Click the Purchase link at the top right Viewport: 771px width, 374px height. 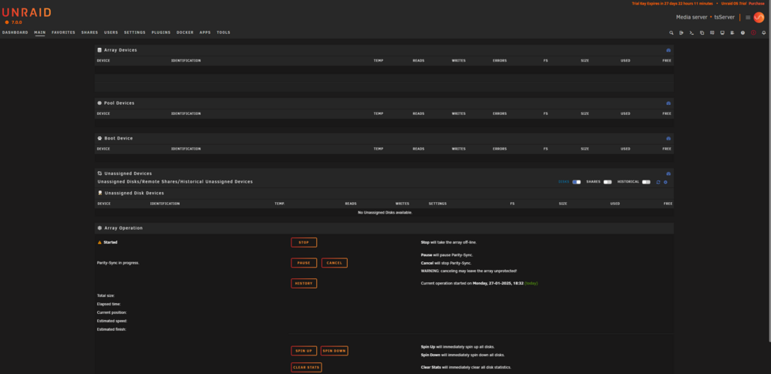point(757,3)
